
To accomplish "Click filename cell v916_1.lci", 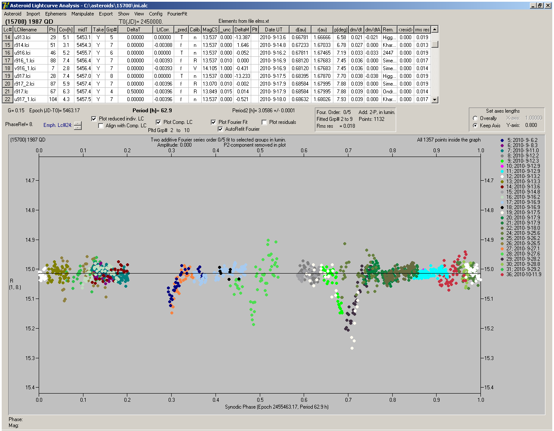I will (x=30, y=68).
